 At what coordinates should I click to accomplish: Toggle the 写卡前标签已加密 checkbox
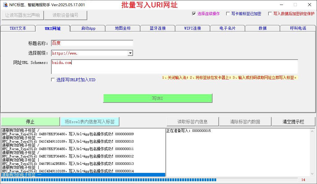228,14
